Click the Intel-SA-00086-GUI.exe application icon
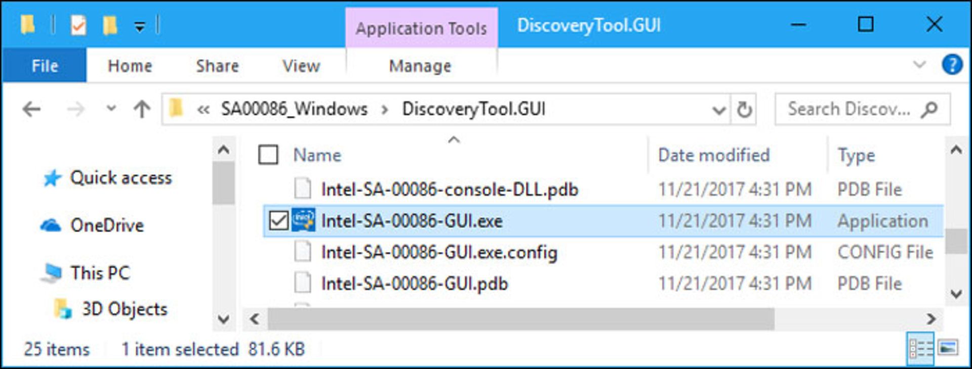The image size is (972, 369). click(303, 221)
